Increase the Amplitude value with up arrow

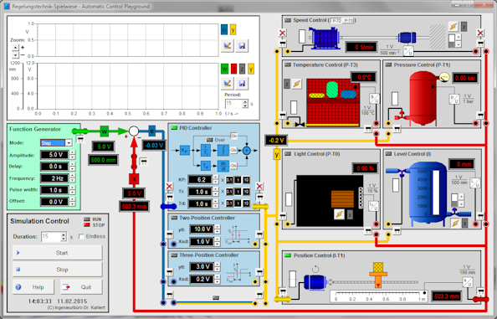click(x=73, y=153)
